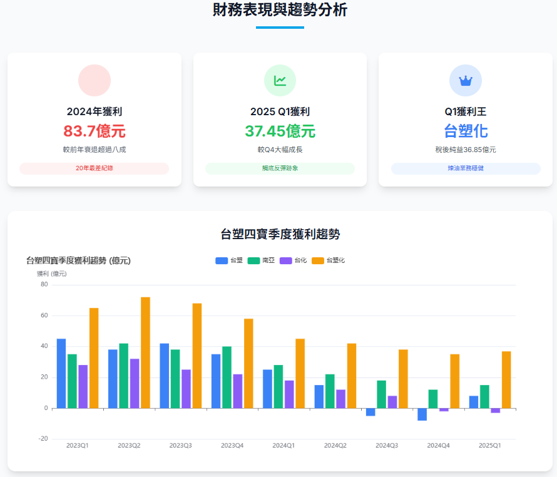The width and height of the screenshot is (557, 477).
Task: Click the Q1獲利王 card title
Action: coord(466,111)
